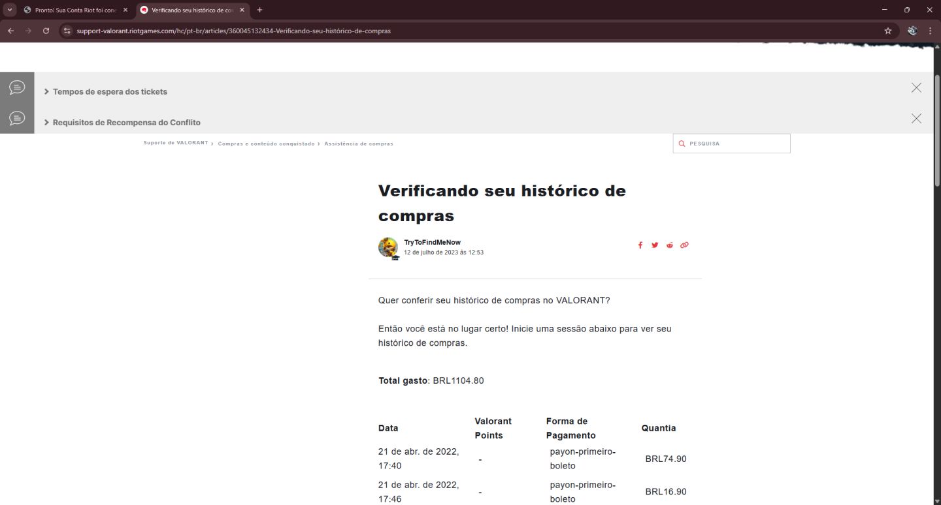Reload the current page

click(x=46, y=31)
